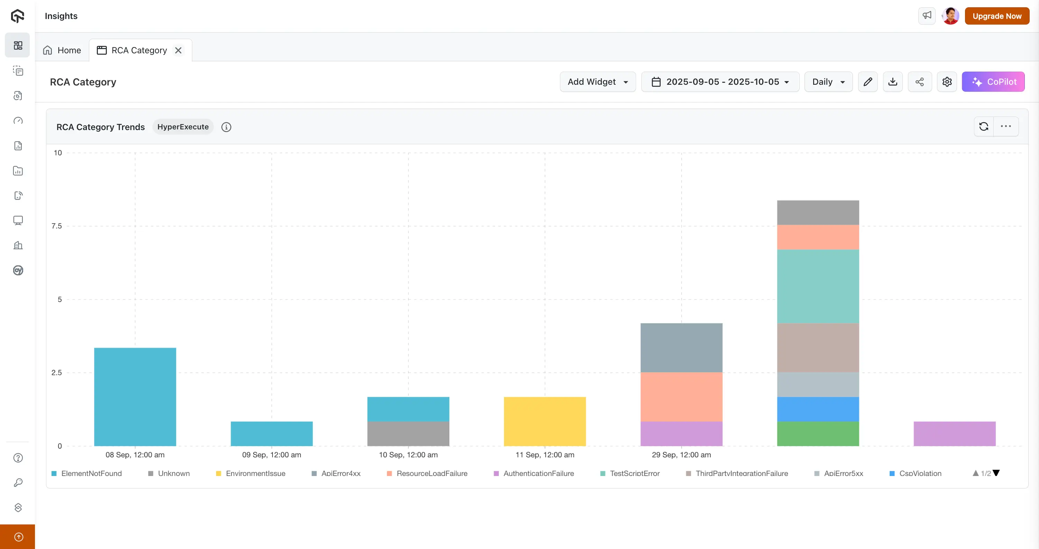This screenshot has width=1039, height=549.
Task: Click the Upgrade Now button
Action: coord(997,16)
